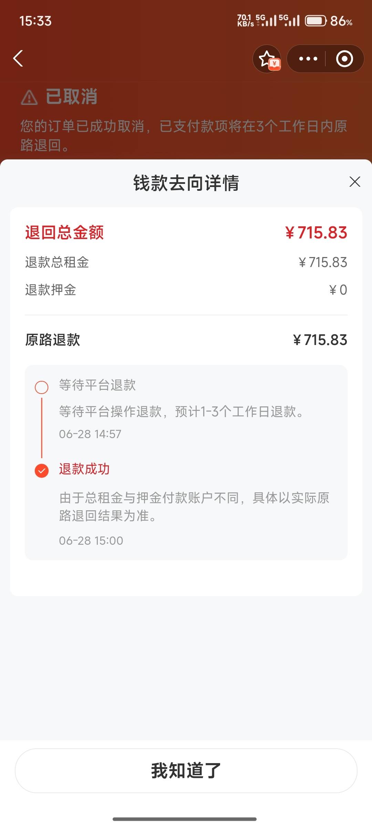This screenshot has height=828, width=372.
Task: Close the 钱款去向详情 sheet with X
Action: [355, 182]
